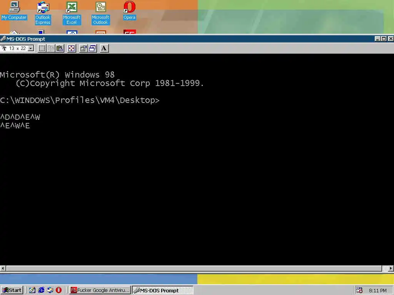The image size is (394, 295).
Task: Select Microsoft Outlook desktop shortcut
Action: tap(100, 13)
